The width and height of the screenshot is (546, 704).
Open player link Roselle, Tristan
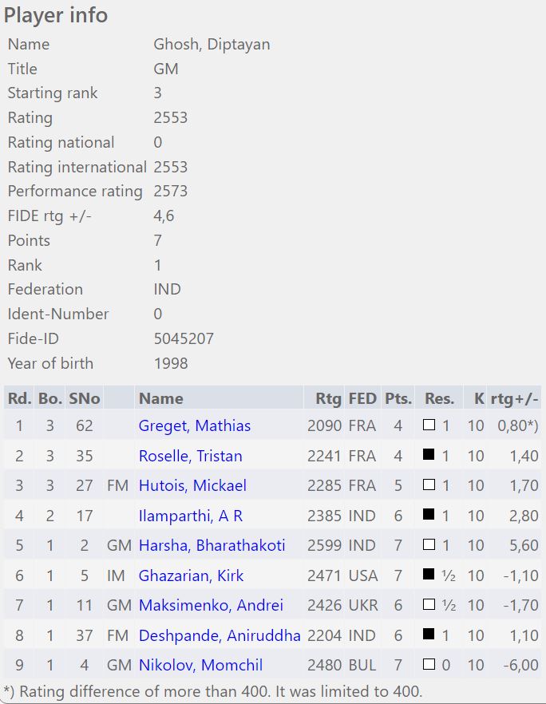[x=190, y=456]
